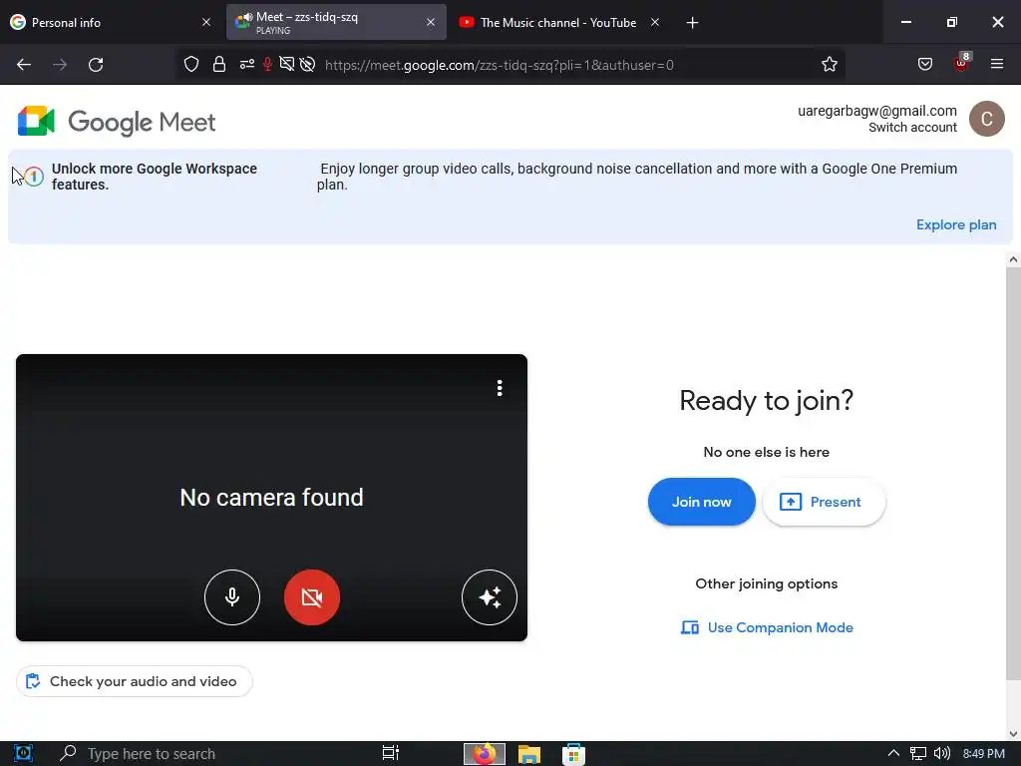
Task: Open site permissions icon in address bar
Action: click(x=247, y=64)
